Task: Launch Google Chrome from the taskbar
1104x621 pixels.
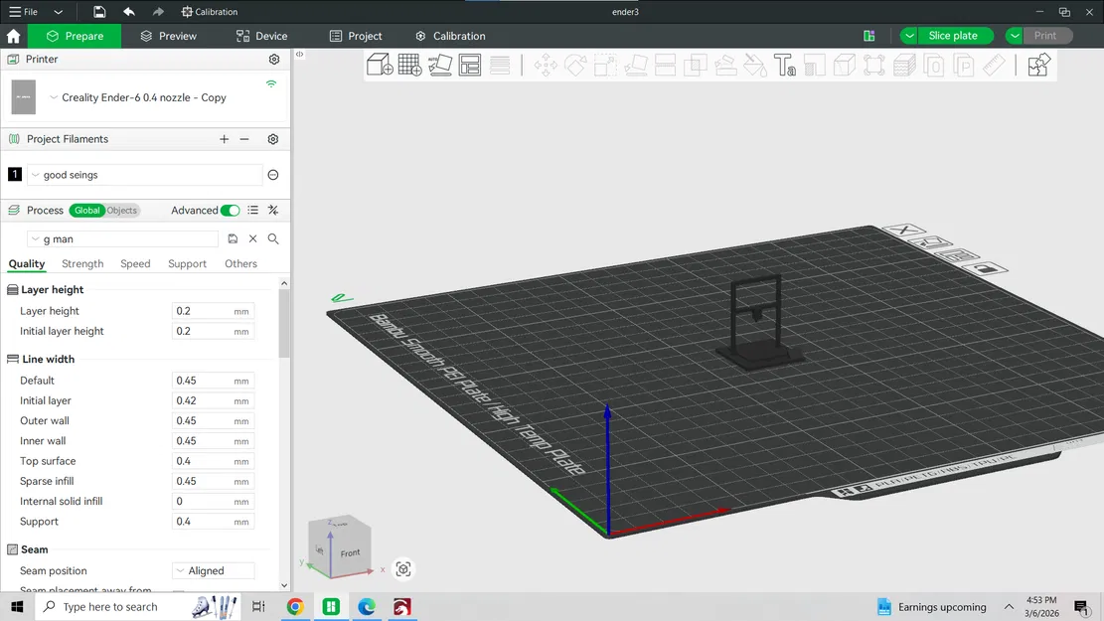Action: point(295,606)
